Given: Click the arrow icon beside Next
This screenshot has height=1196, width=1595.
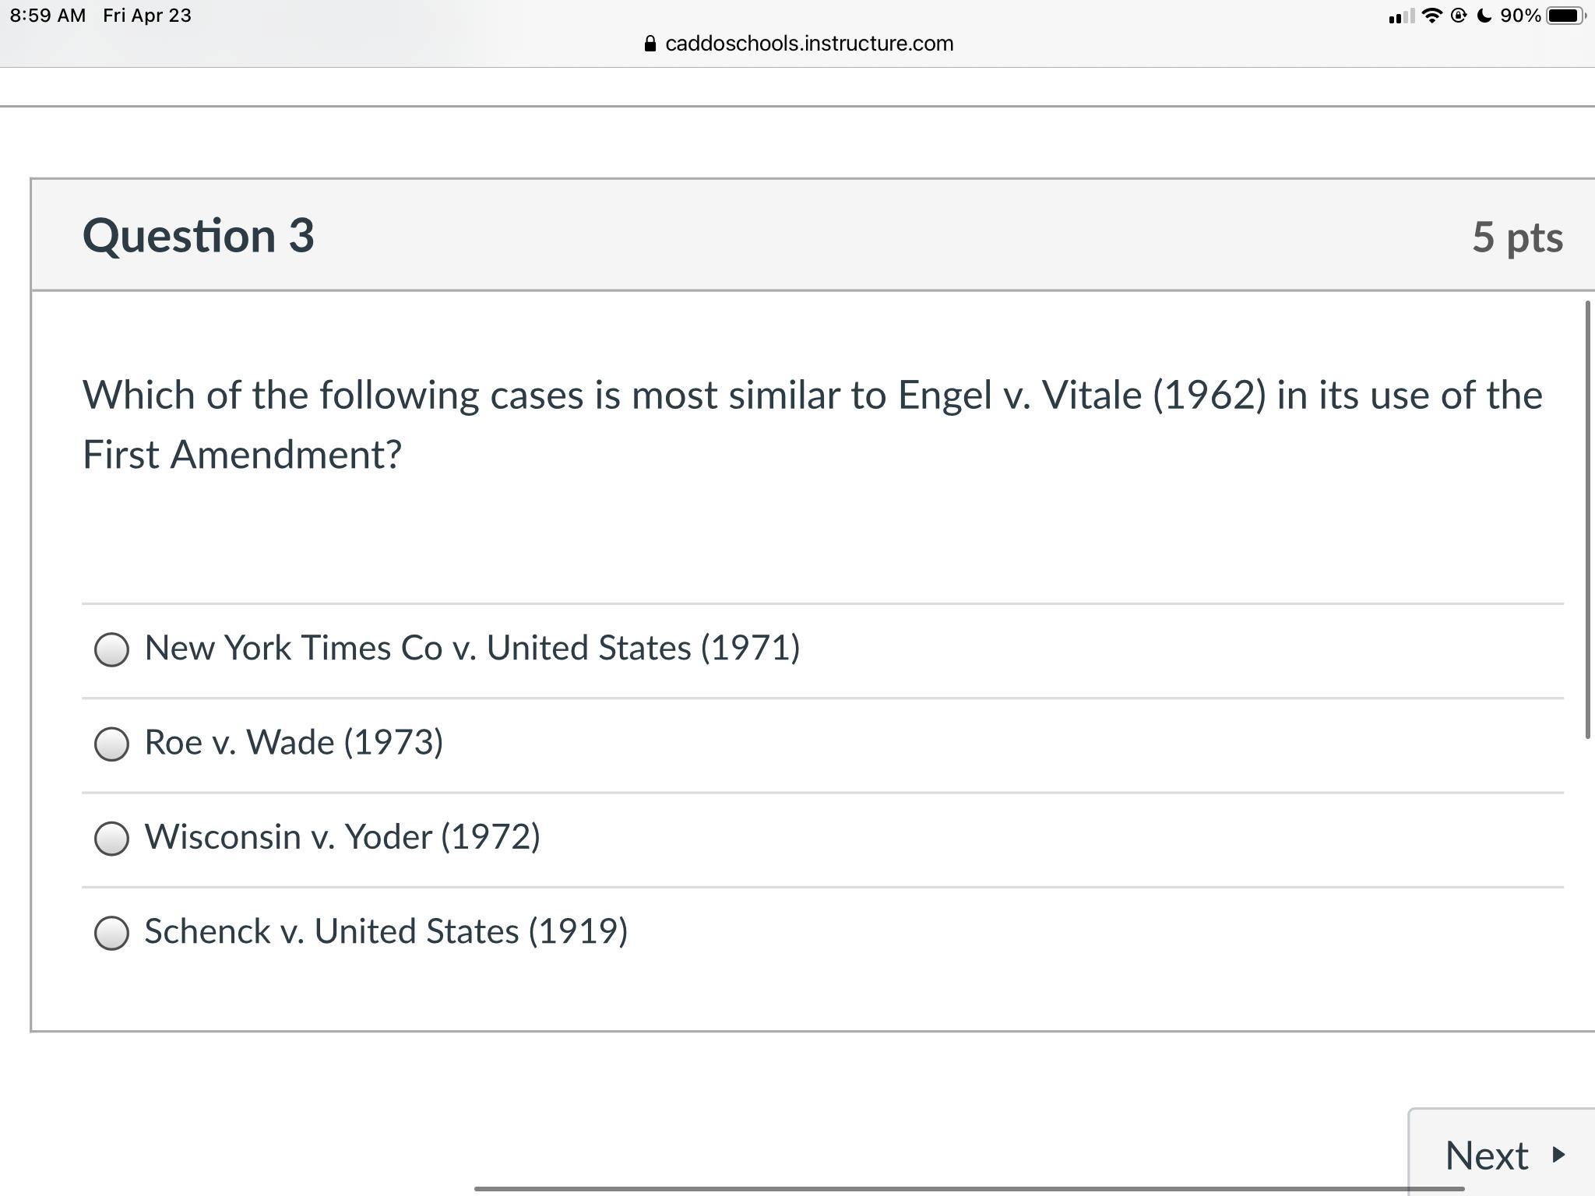Looking at the screenshot, I should click(1558, 1154).
